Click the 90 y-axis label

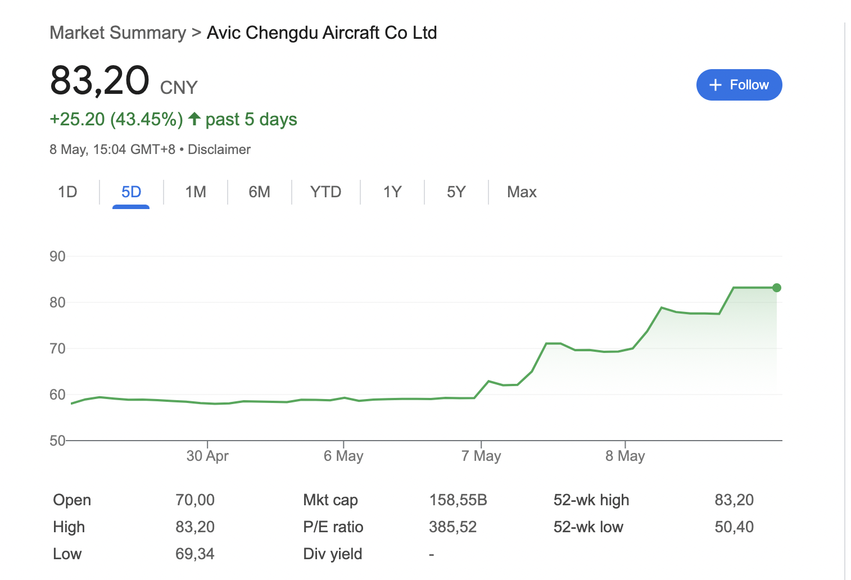click(57, 256)
